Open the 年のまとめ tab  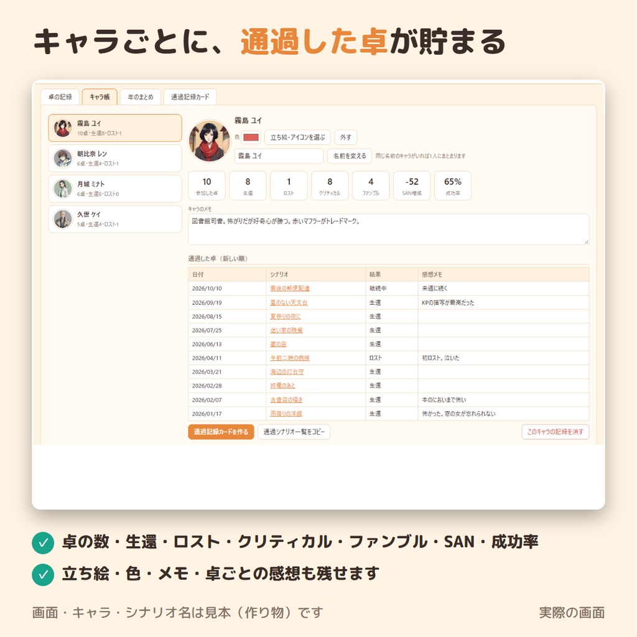141,96
